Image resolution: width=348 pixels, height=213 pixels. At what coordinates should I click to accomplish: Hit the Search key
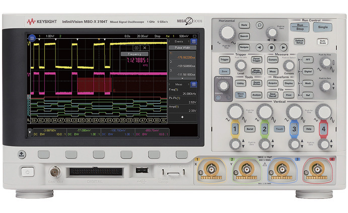[x=244, y=36]
